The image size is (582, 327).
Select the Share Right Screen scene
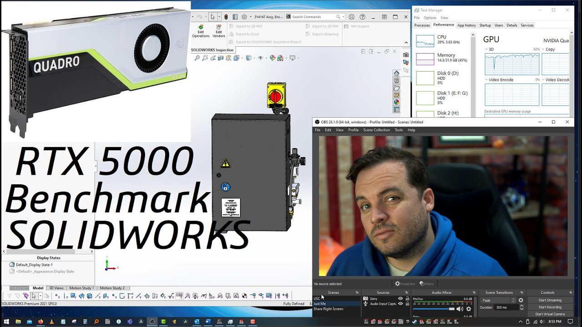pos(328,309)
